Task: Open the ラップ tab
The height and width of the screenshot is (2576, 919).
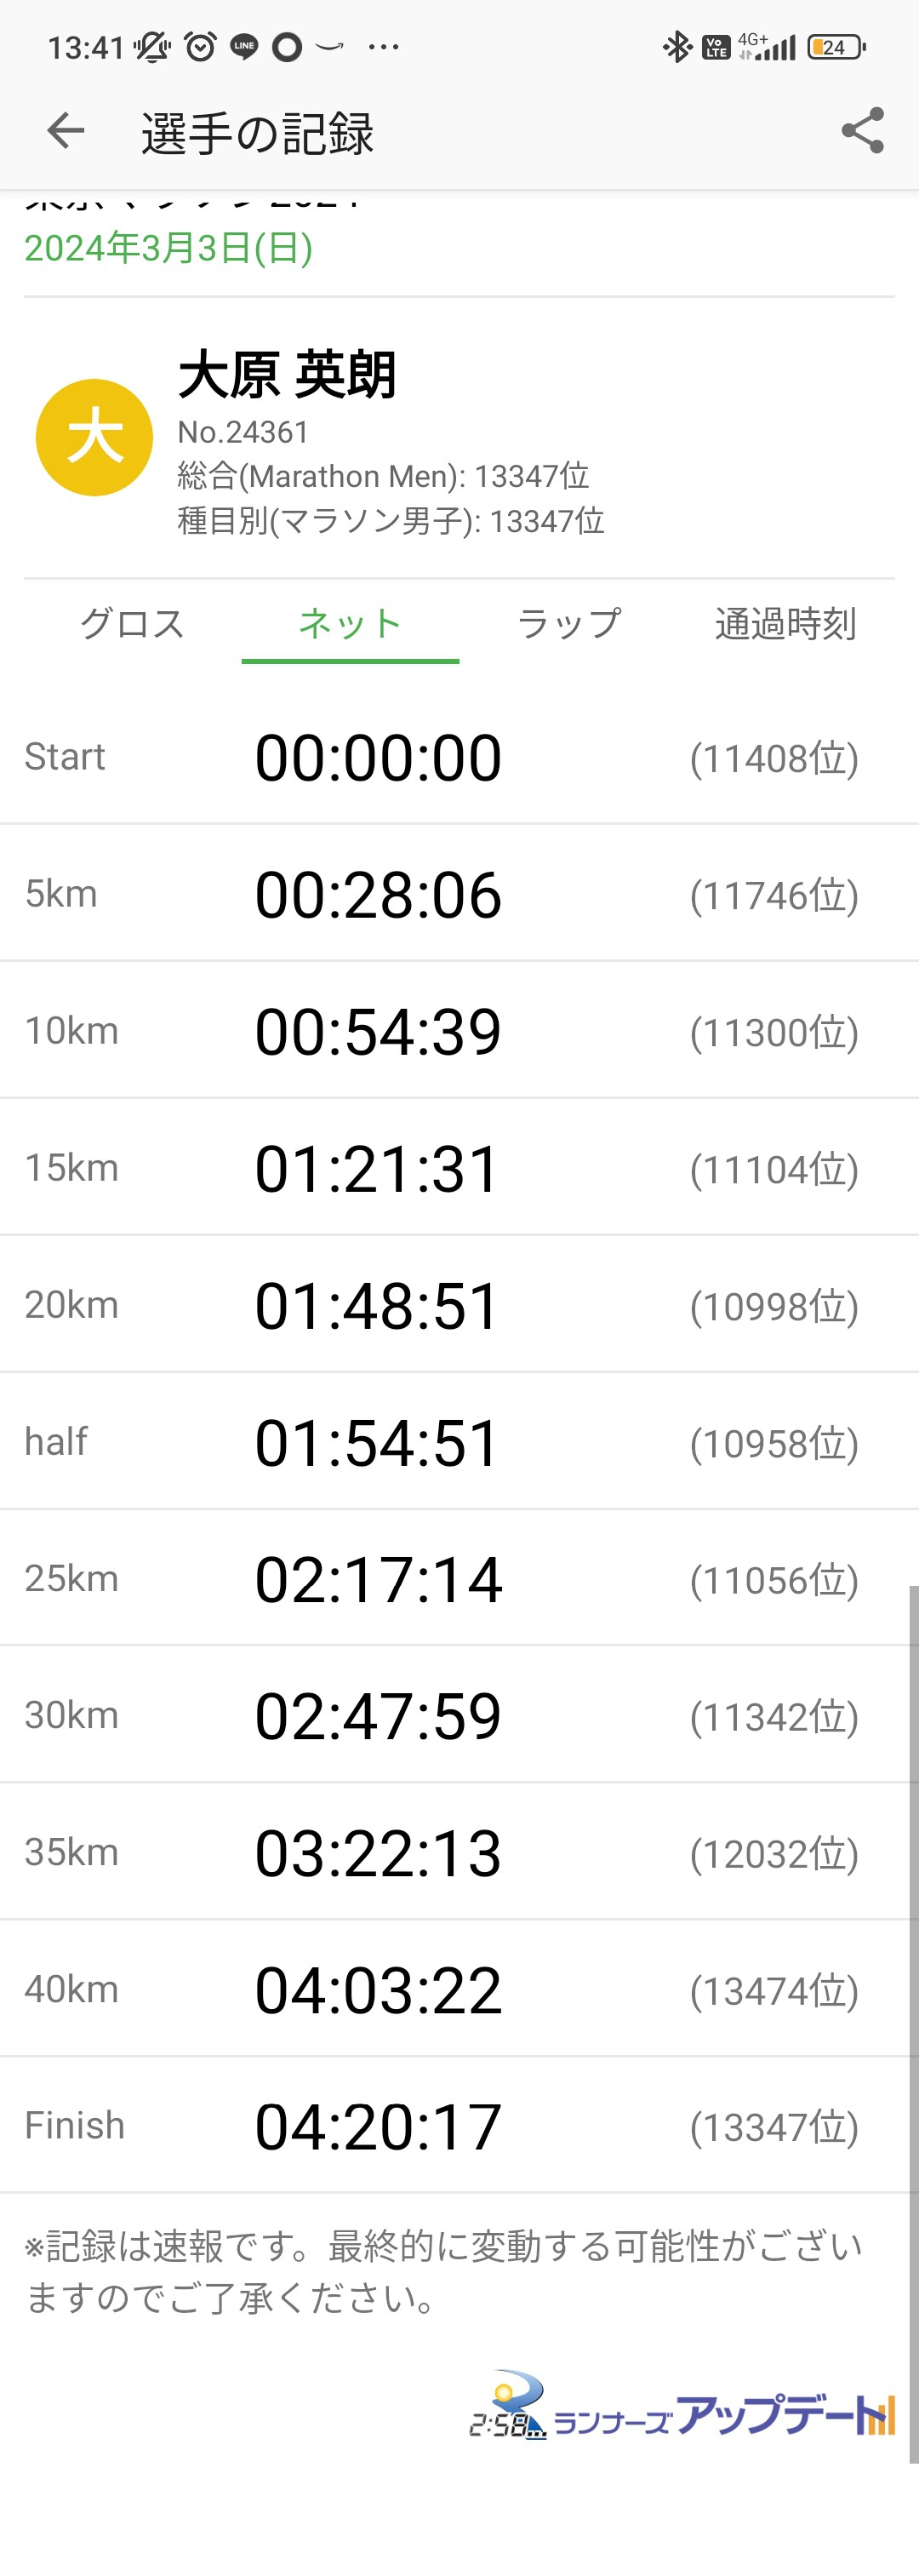Action: [568, 624]
